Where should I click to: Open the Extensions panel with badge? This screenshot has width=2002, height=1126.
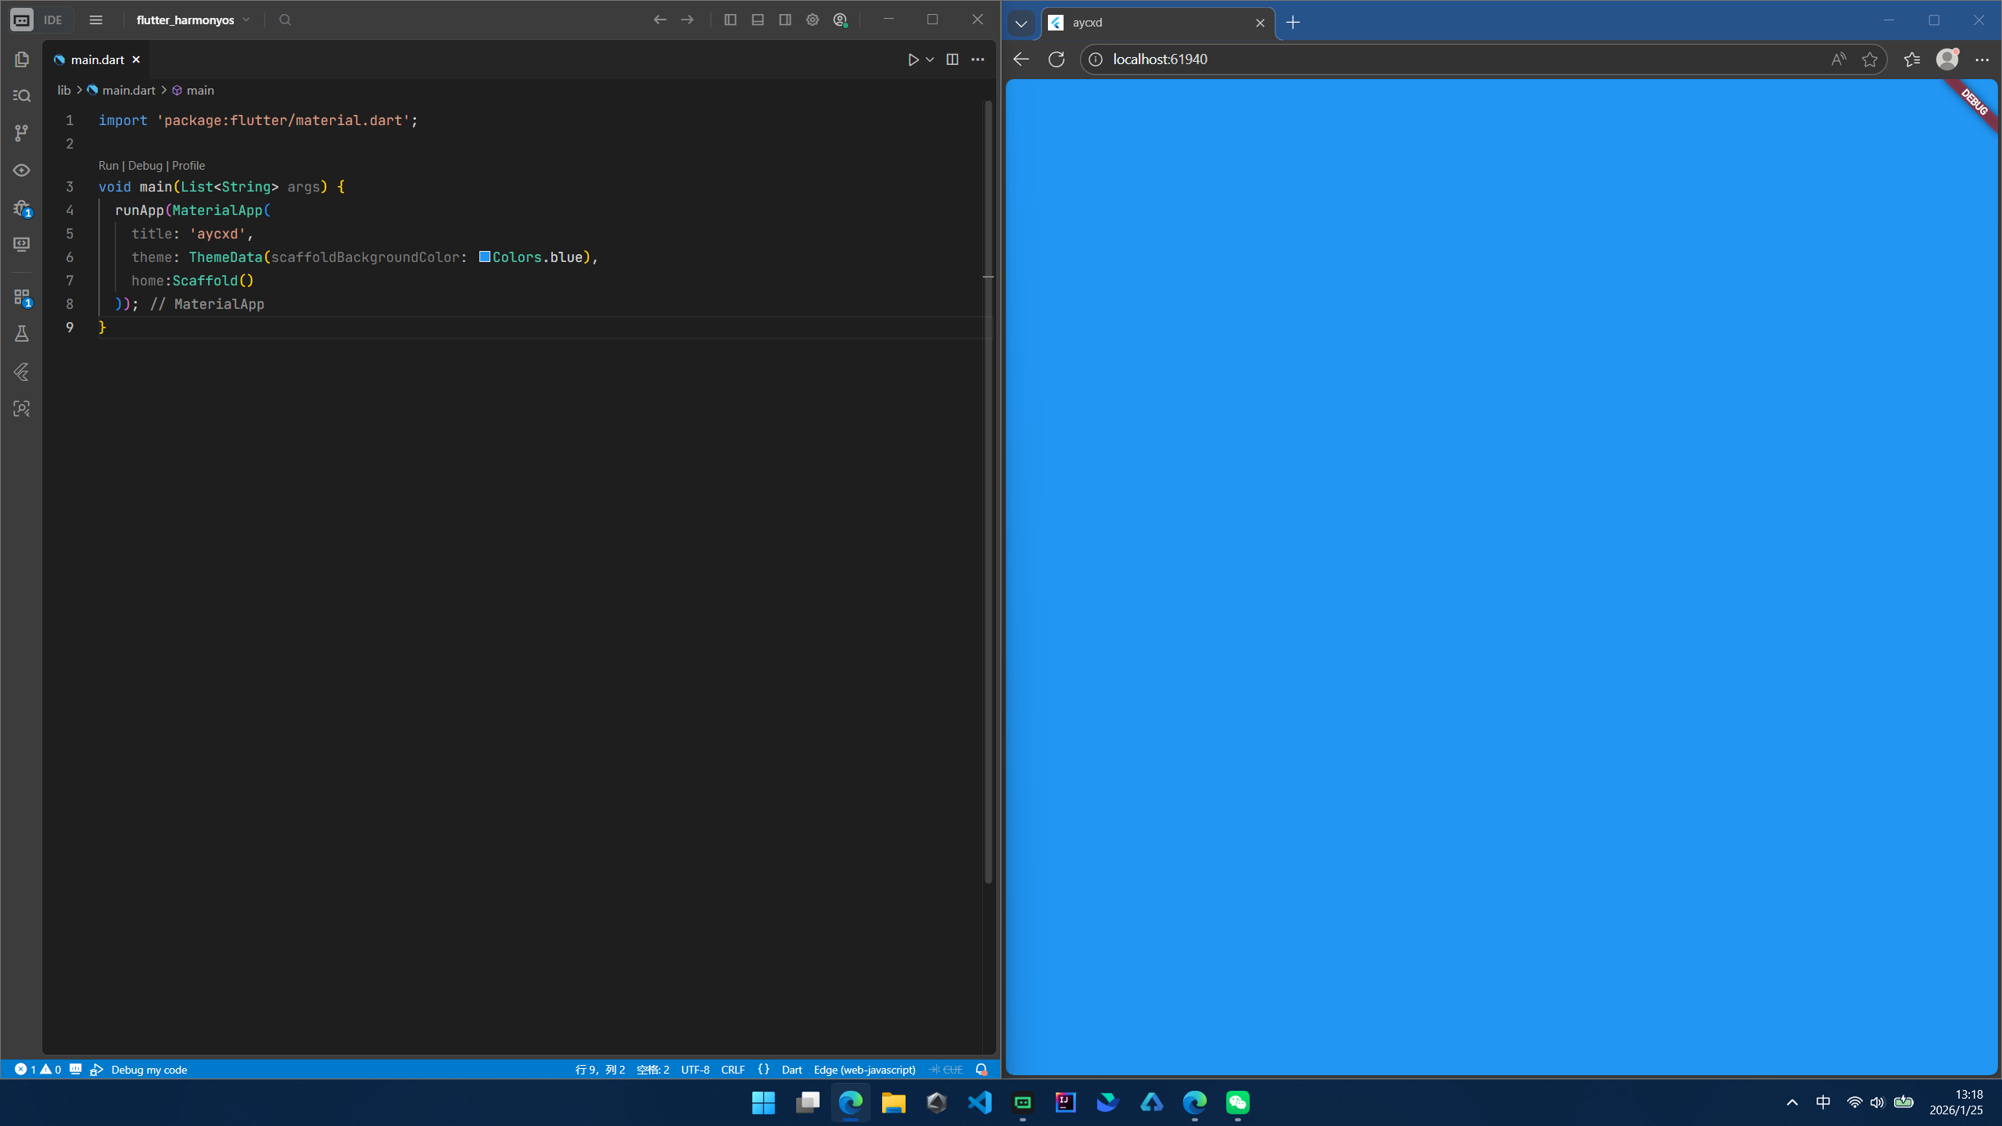tap(22, 297)
